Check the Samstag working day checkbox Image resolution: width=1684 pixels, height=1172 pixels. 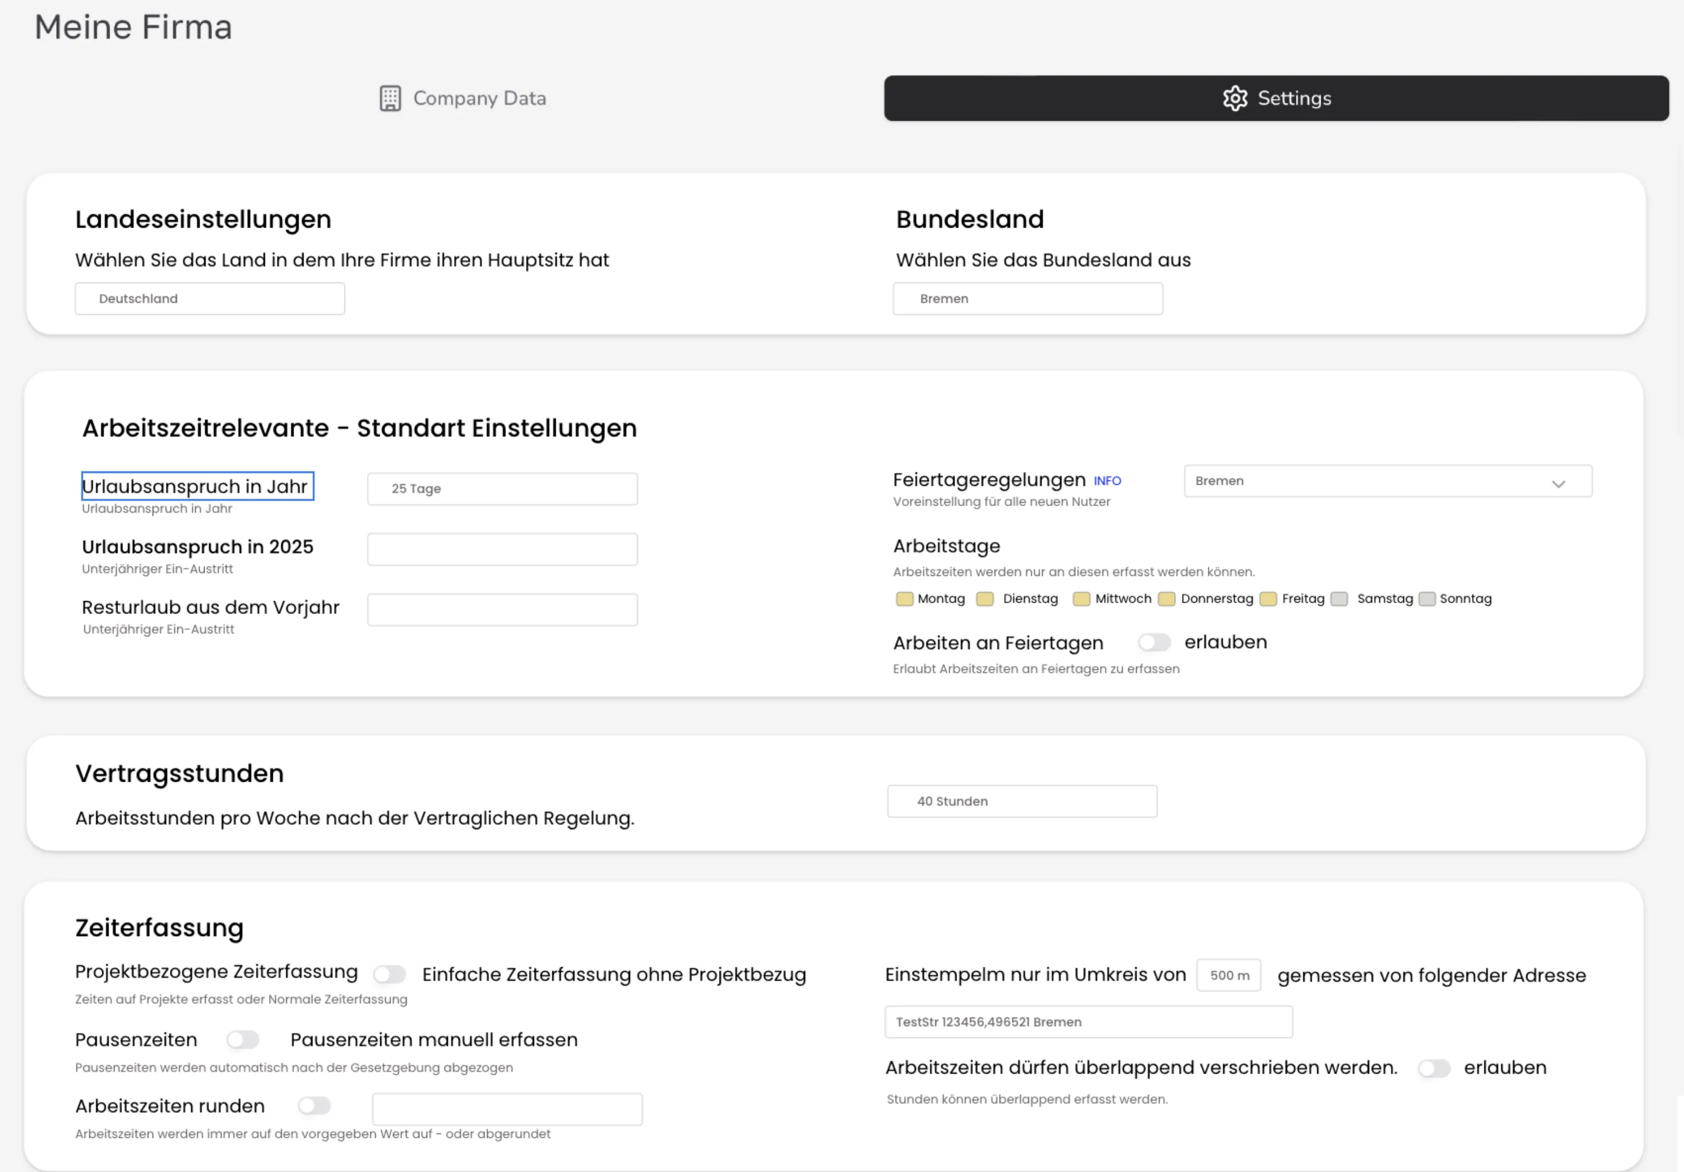click(1340, 599)
